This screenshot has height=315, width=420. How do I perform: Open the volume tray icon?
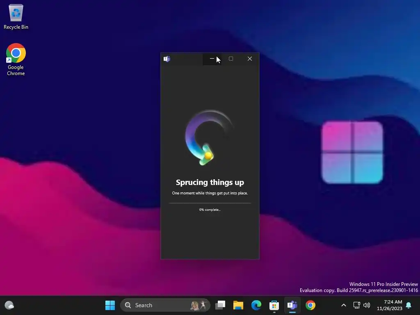pos(367,305)
